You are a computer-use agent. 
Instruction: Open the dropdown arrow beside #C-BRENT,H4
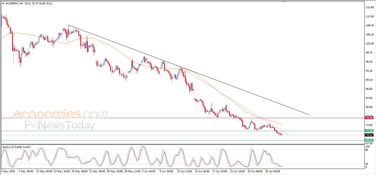[3, 3]
